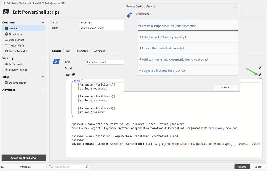Click the pencil edit script icon
The width and height of the screenshot is (267, 171).
tap(260, 68)
